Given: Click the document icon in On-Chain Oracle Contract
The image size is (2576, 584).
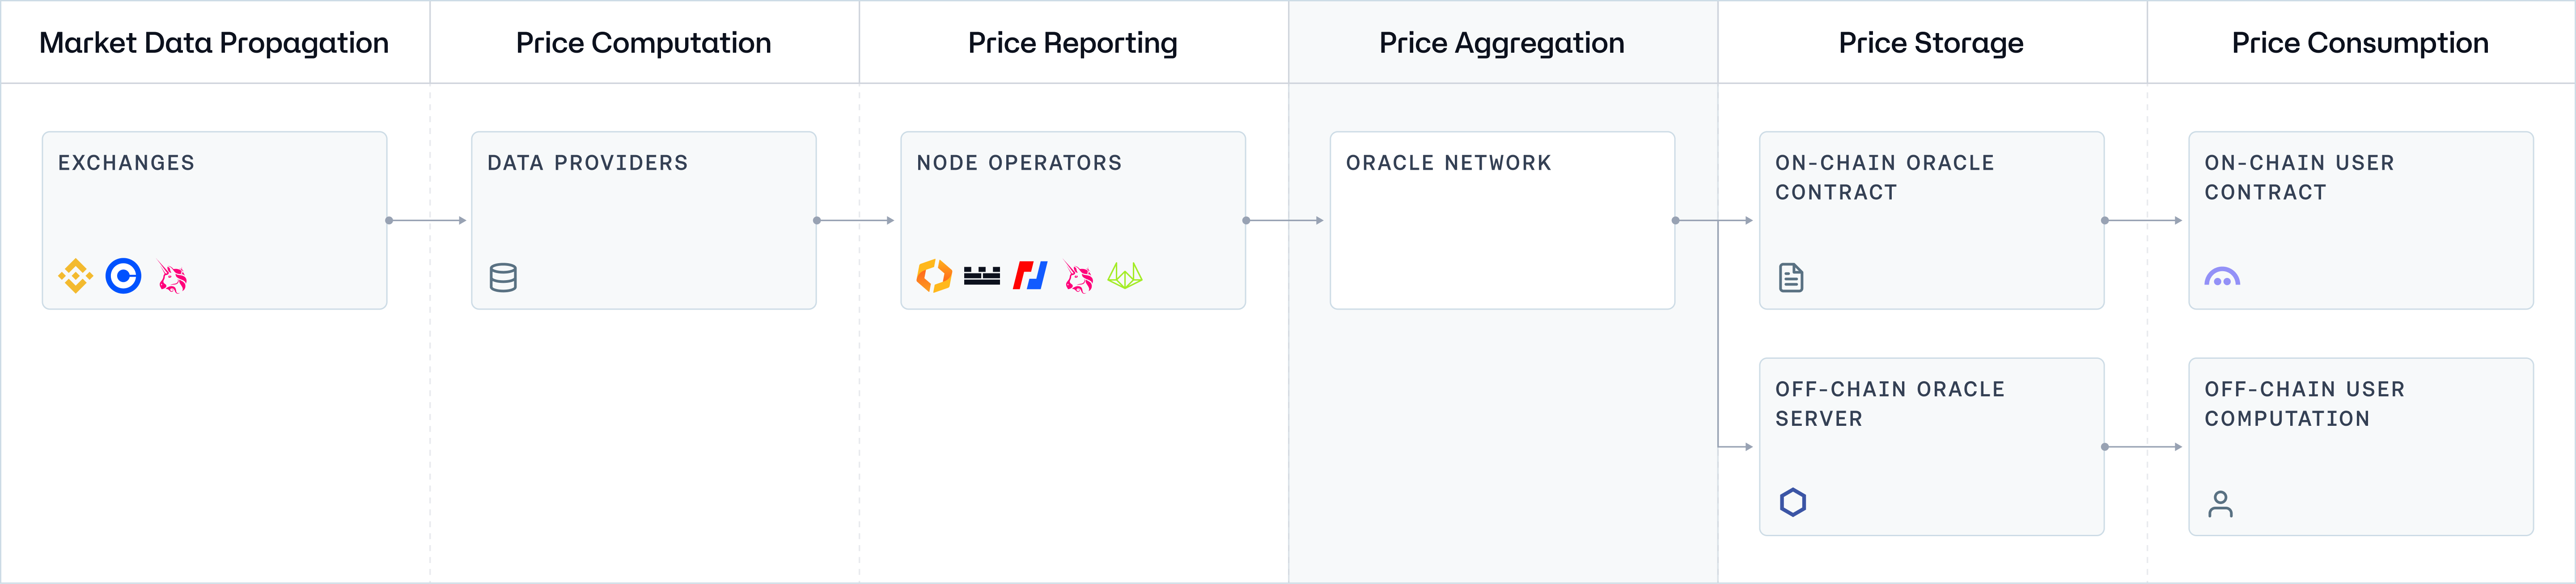Looking at the screenshot, I should pyautogui.click(x=1791, y=277).
